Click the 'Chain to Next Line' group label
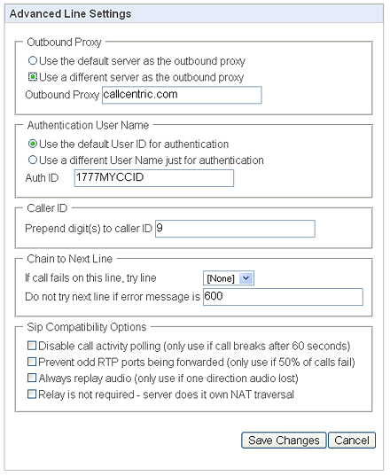This screenshot has width=390, height=476. click(x=69, y=259)
